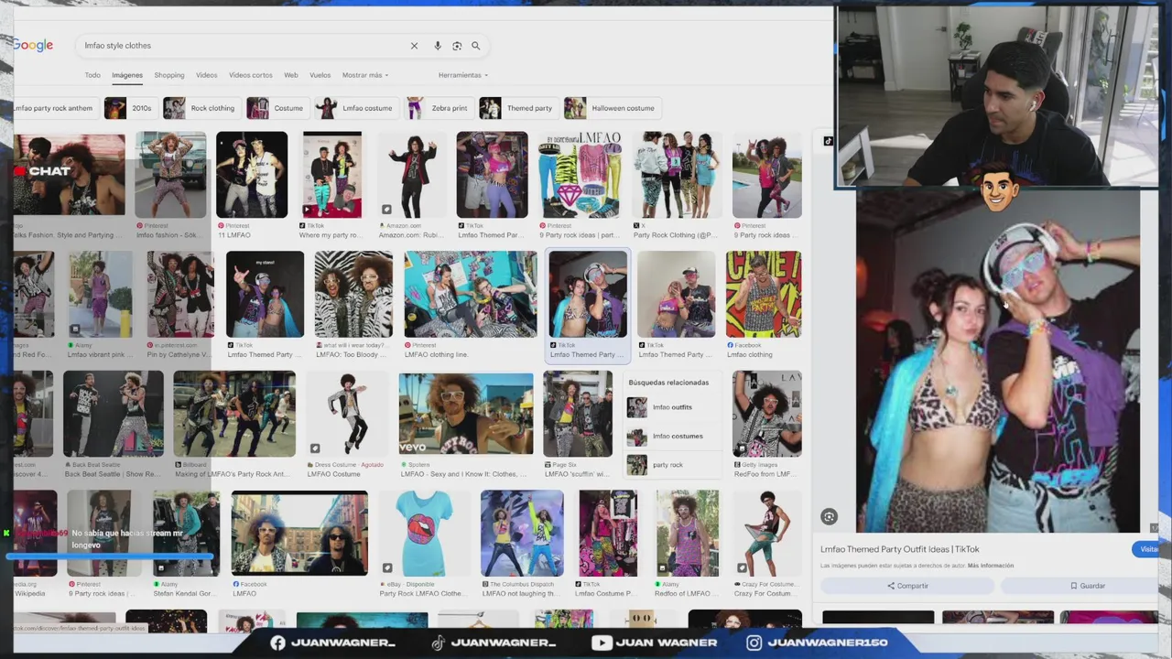
Task: Open the Getty Images 'RedFoo from LMF...' thumbnail
Action: coord(767,414)
